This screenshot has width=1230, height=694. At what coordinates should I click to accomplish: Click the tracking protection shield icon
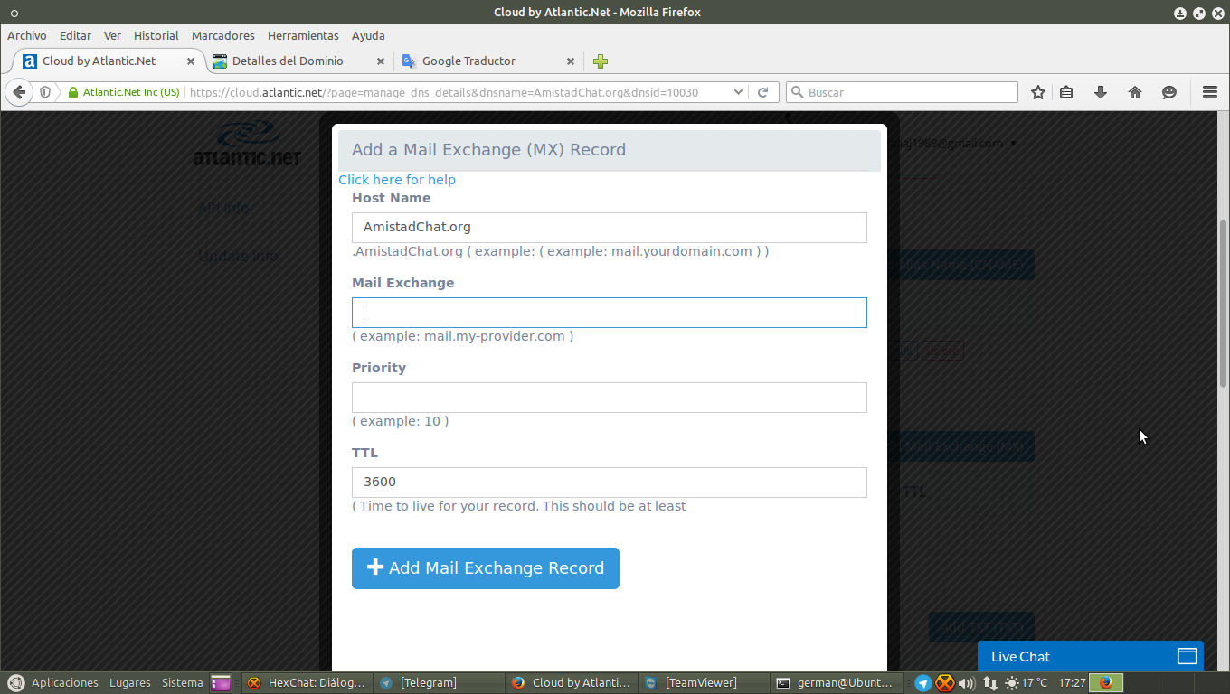[45, 92]
